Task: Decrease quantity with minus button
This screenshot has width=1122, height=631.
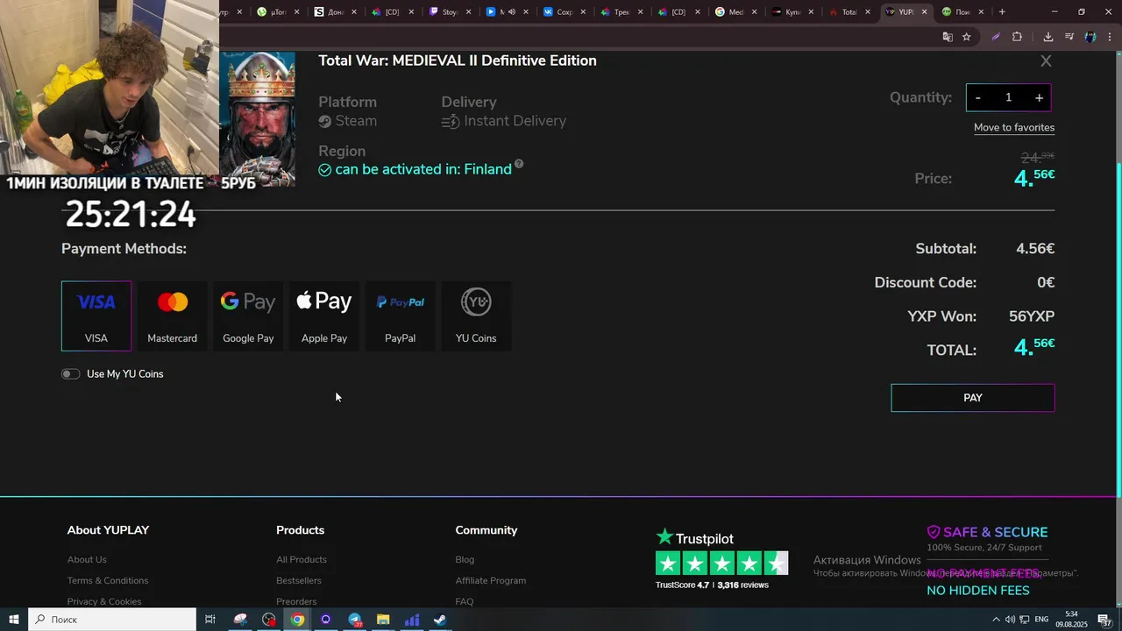Action: pos(978,97)
